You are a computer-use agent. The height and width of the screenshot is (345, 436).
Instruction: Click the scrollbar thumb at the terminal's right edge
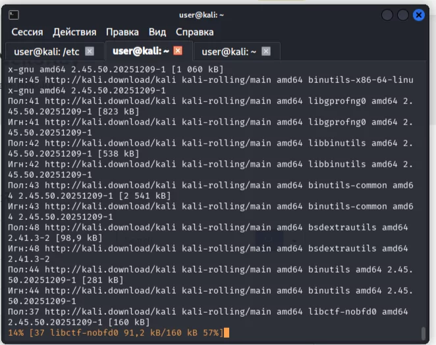click(423, 333)
